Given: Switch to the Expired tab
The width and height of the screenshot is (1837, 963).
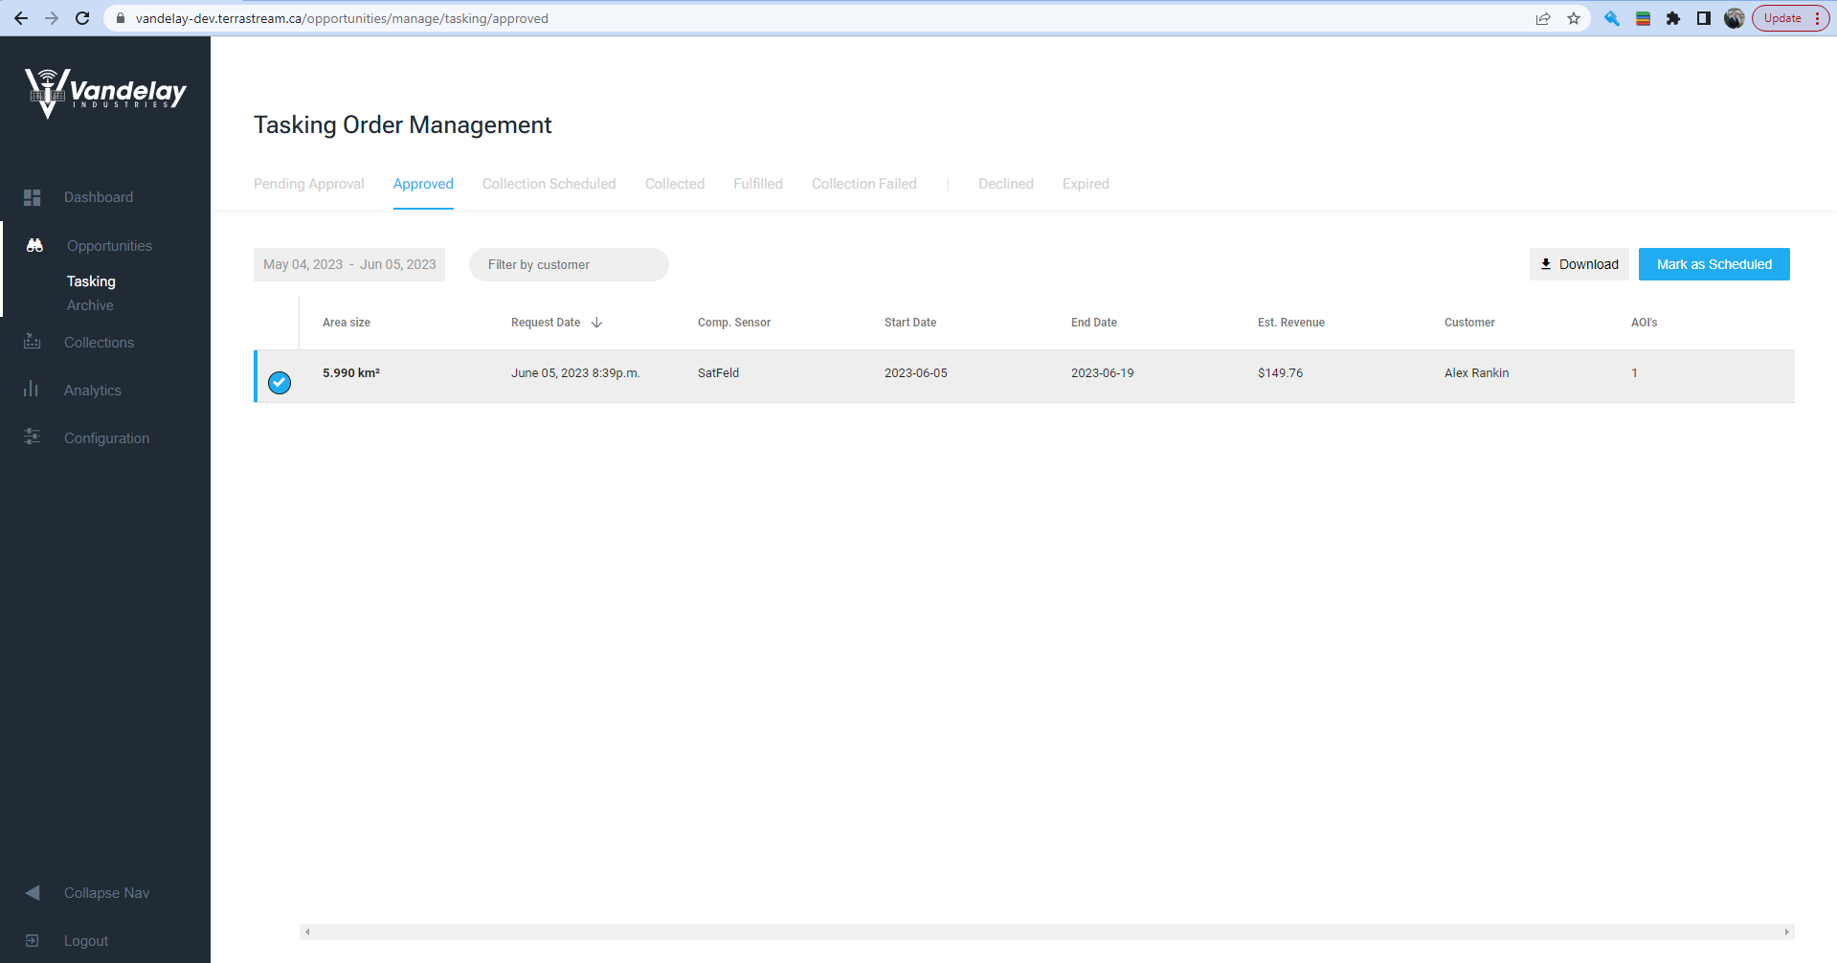Looking at the screenshot, I should point(1086,184).
